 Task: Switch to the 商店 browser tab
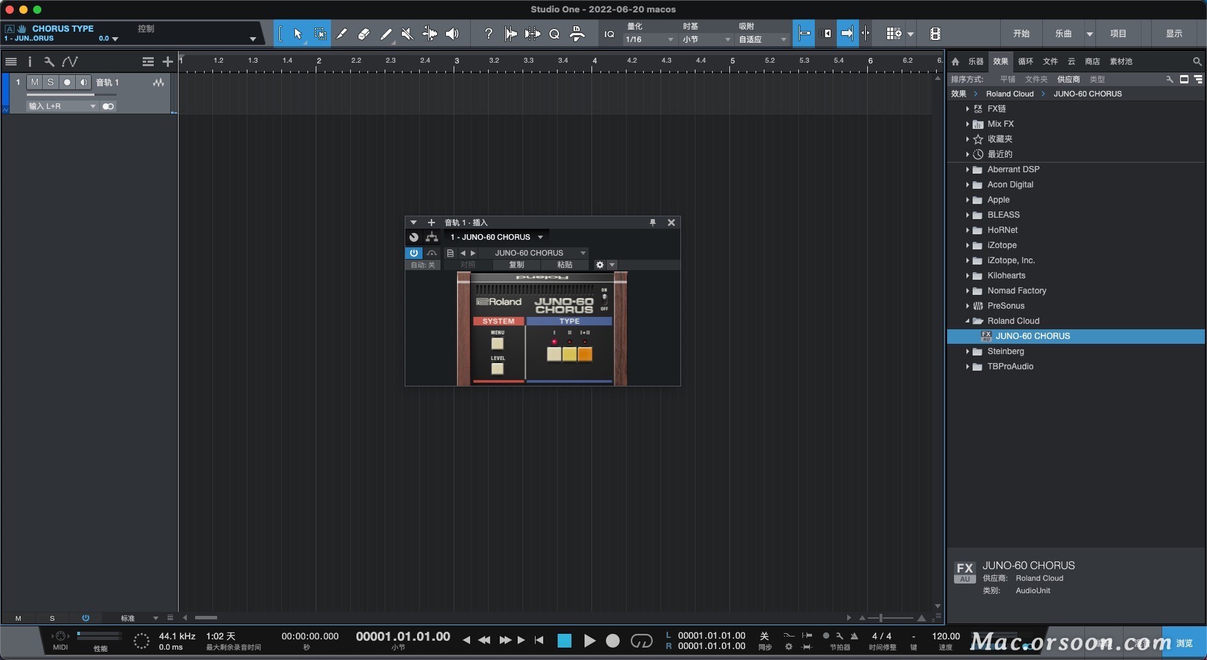[x=1093, y=61]
